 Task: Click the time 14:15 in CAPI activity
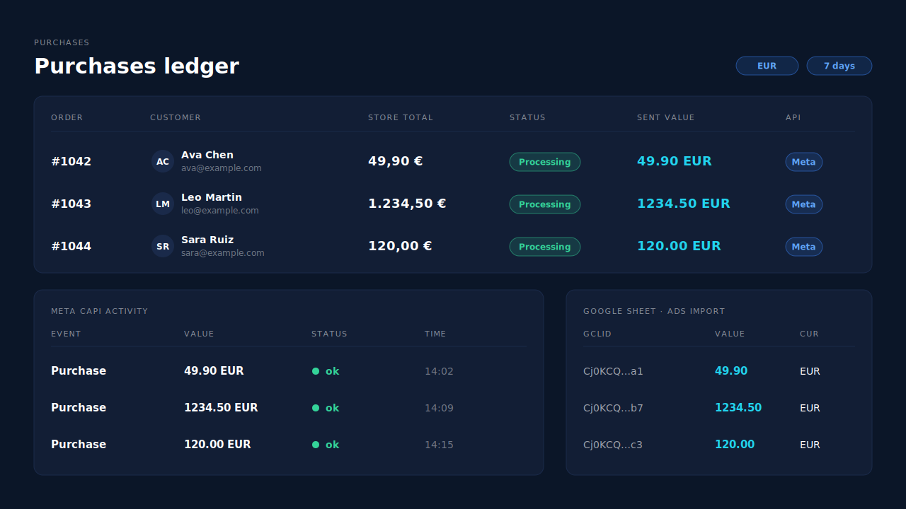[x=439, y=445]
